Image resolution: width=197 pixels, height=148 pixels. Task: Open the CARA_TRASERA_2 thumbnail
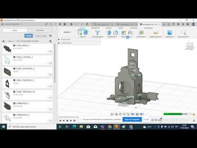click(x=7, y=83)
